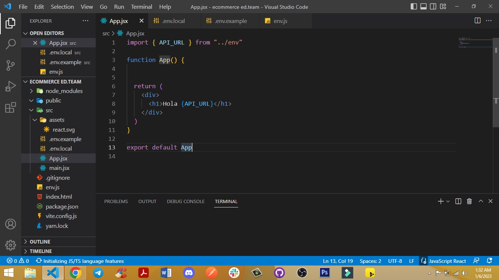Viewport: 499px width, 280px height.
Task: Toggle the bottom panel layout button
Action: click(423, 7)
